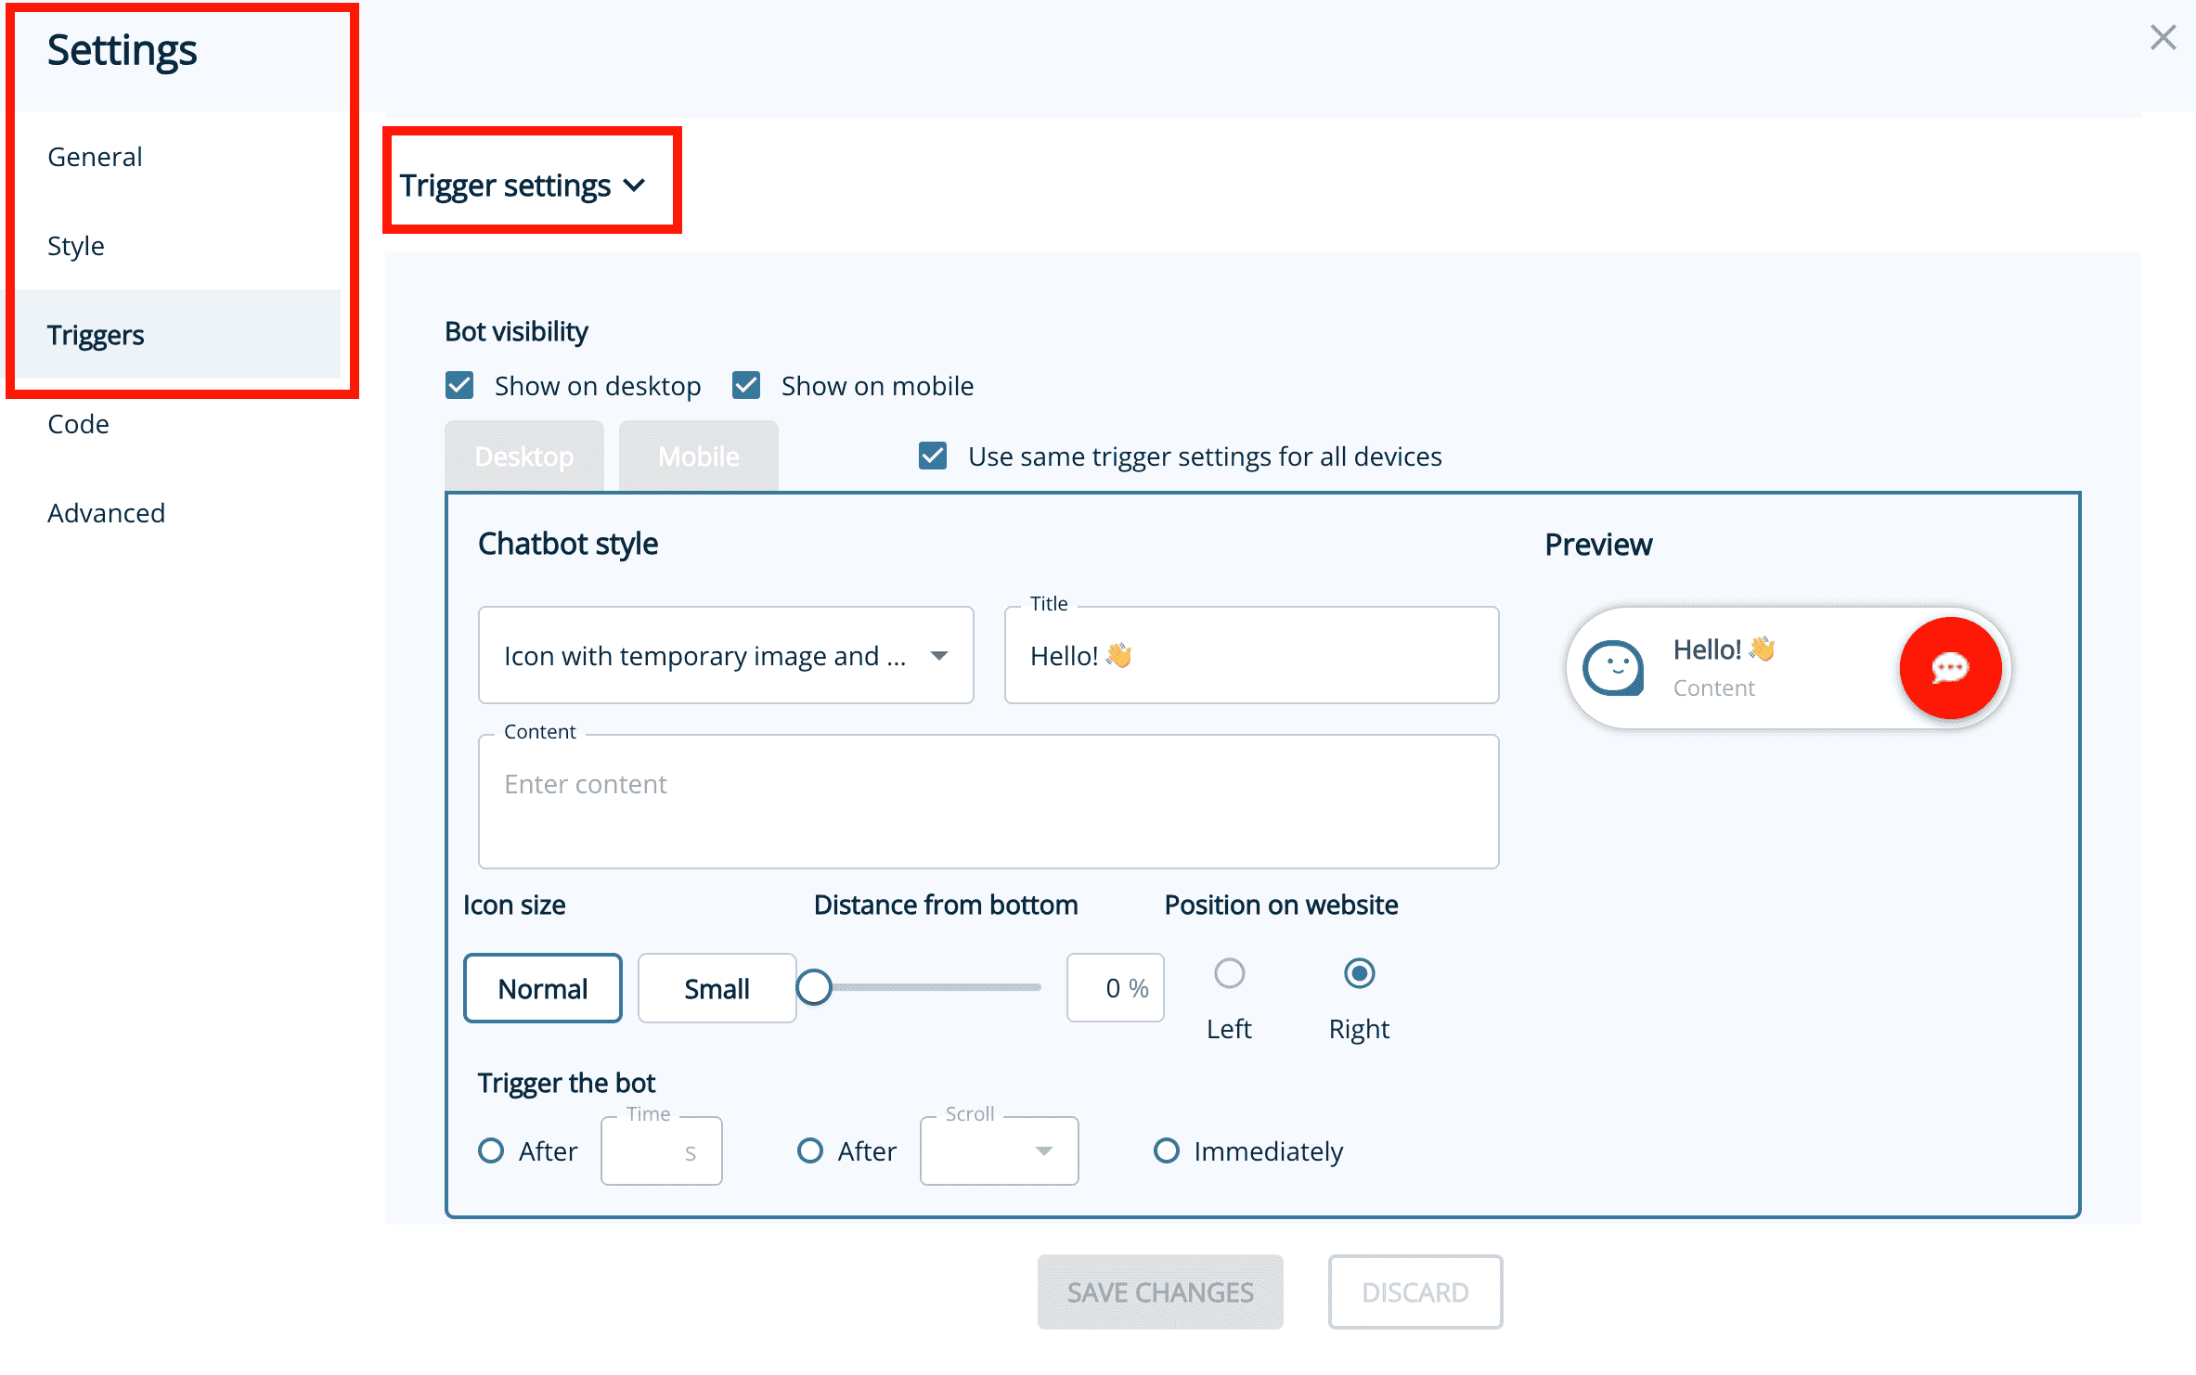Close the Settings dialog
This screenshot has width=2196, height=1375.
pyautogui.click(x=2164, y=37)
